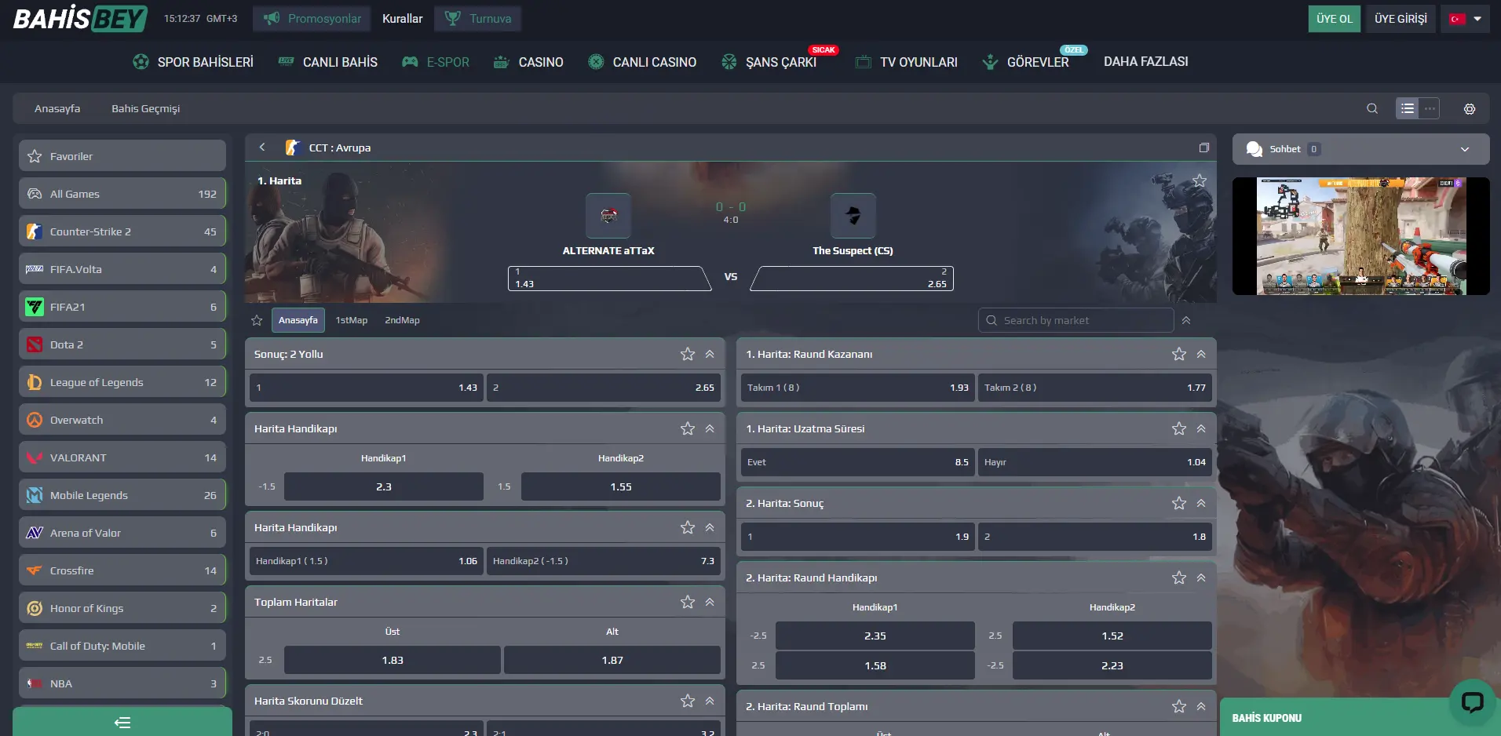Select Crossfire in sidebar
This screenshot has width=1501, height=736.
tap(122, 570)
